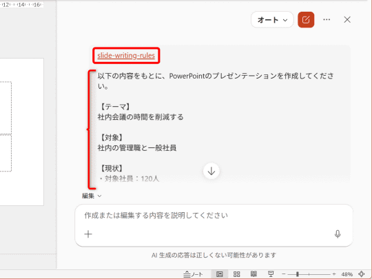Viewport: 372px width, 279px height.
Task: Zoom in with the plus button
Action: click(334, 274)
